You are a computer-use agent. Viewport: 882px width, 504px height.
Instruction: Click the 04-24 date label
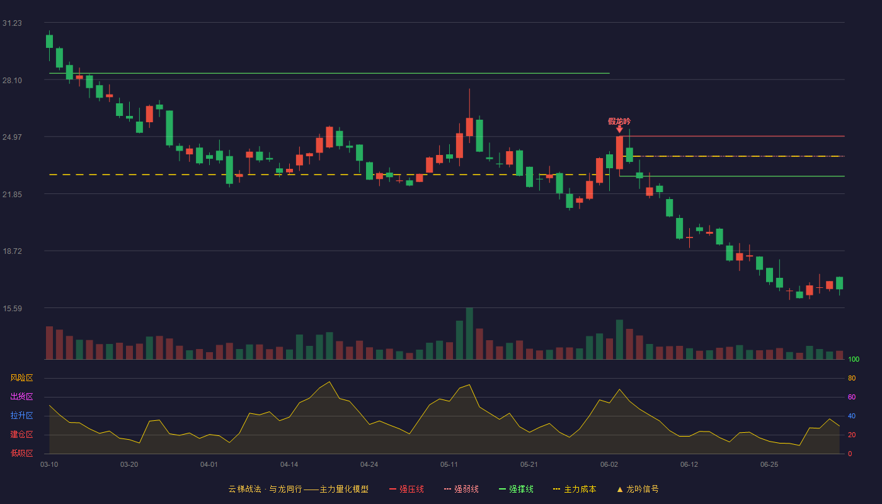point(369,464)
